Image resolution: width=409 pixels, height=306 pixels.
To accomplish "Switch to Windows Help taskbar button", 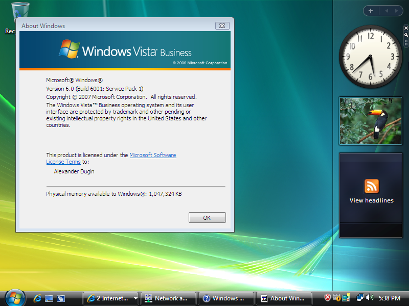I will point(226,298).
